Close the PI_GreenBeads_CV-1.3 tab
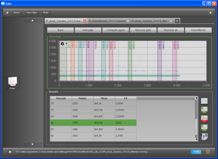The height and width of the screenshot is (159, 218). (x=128, y=21)
